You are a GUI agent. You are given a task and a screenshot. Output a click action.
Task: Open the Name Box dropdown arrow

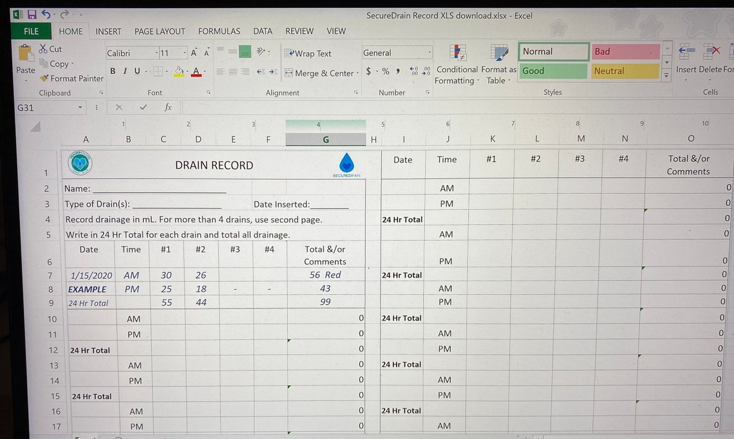(80, 107)
